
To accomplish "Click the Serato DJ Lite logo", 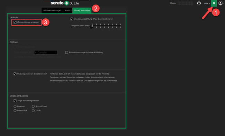I will 65,3.
